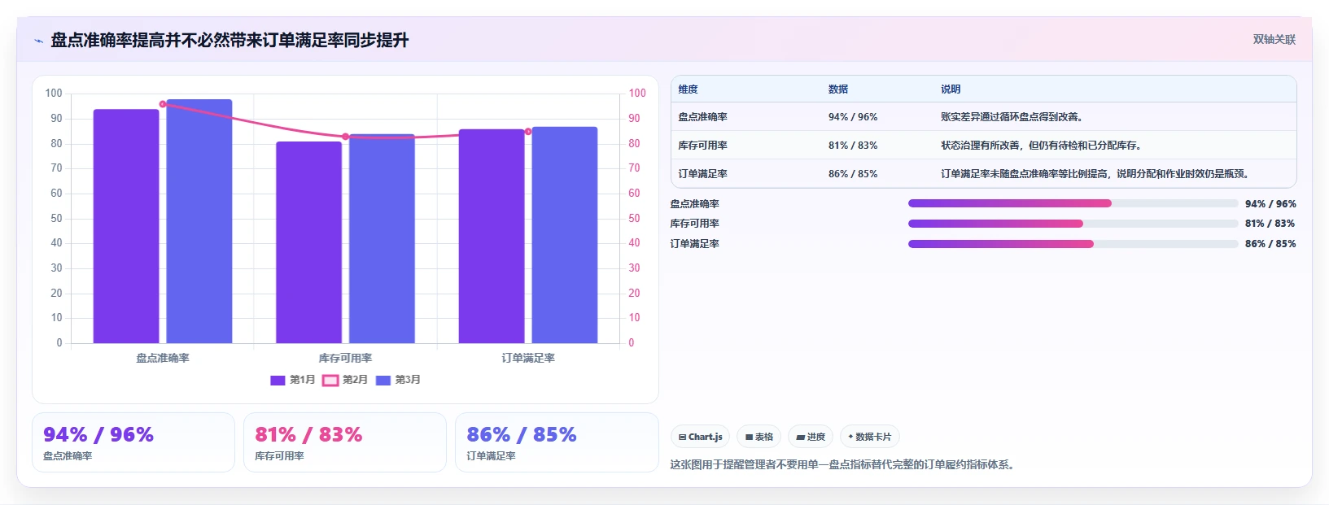Click the pink line point above 订单满足率
The image size is (1329, 505).
tap(528, 132)
